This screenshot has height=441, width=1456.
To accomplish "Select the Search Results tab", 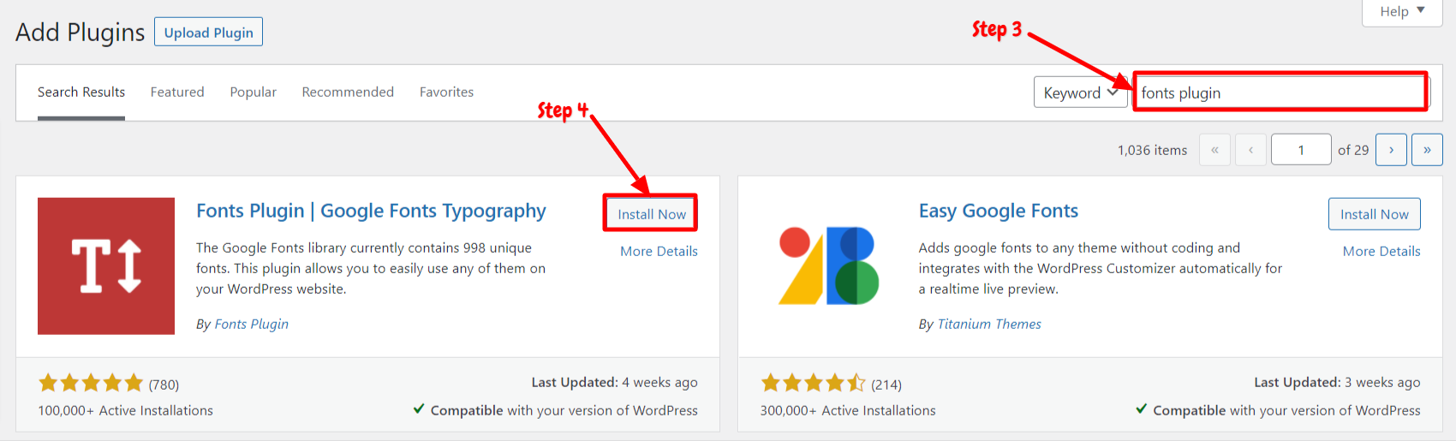I will pos(81,92).
